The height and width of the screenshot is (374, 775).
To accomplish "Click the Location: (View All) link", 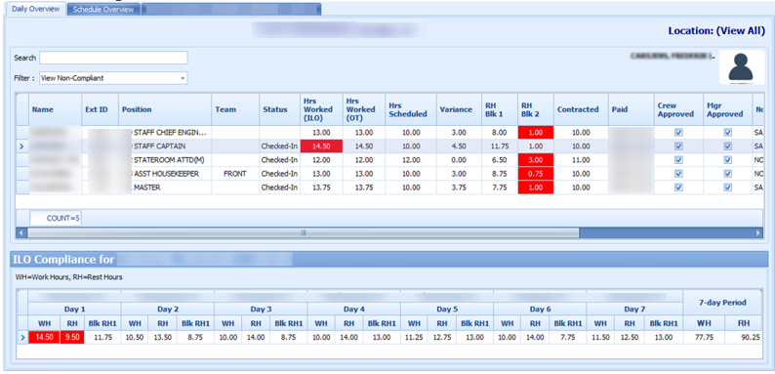I will (716, 30).
